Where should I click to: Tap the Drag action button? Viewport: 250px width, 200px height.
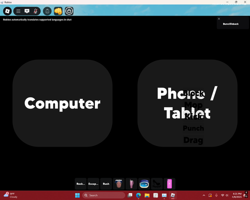point(193,140)
